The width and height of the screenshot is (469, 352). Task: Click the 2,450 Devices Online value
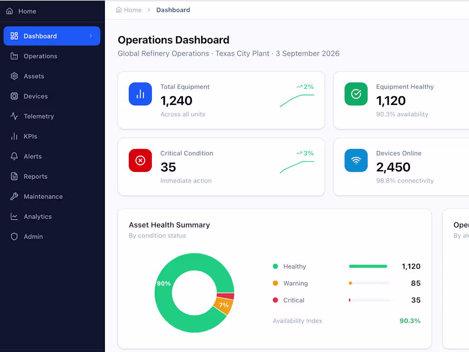[x=393, y=167]
